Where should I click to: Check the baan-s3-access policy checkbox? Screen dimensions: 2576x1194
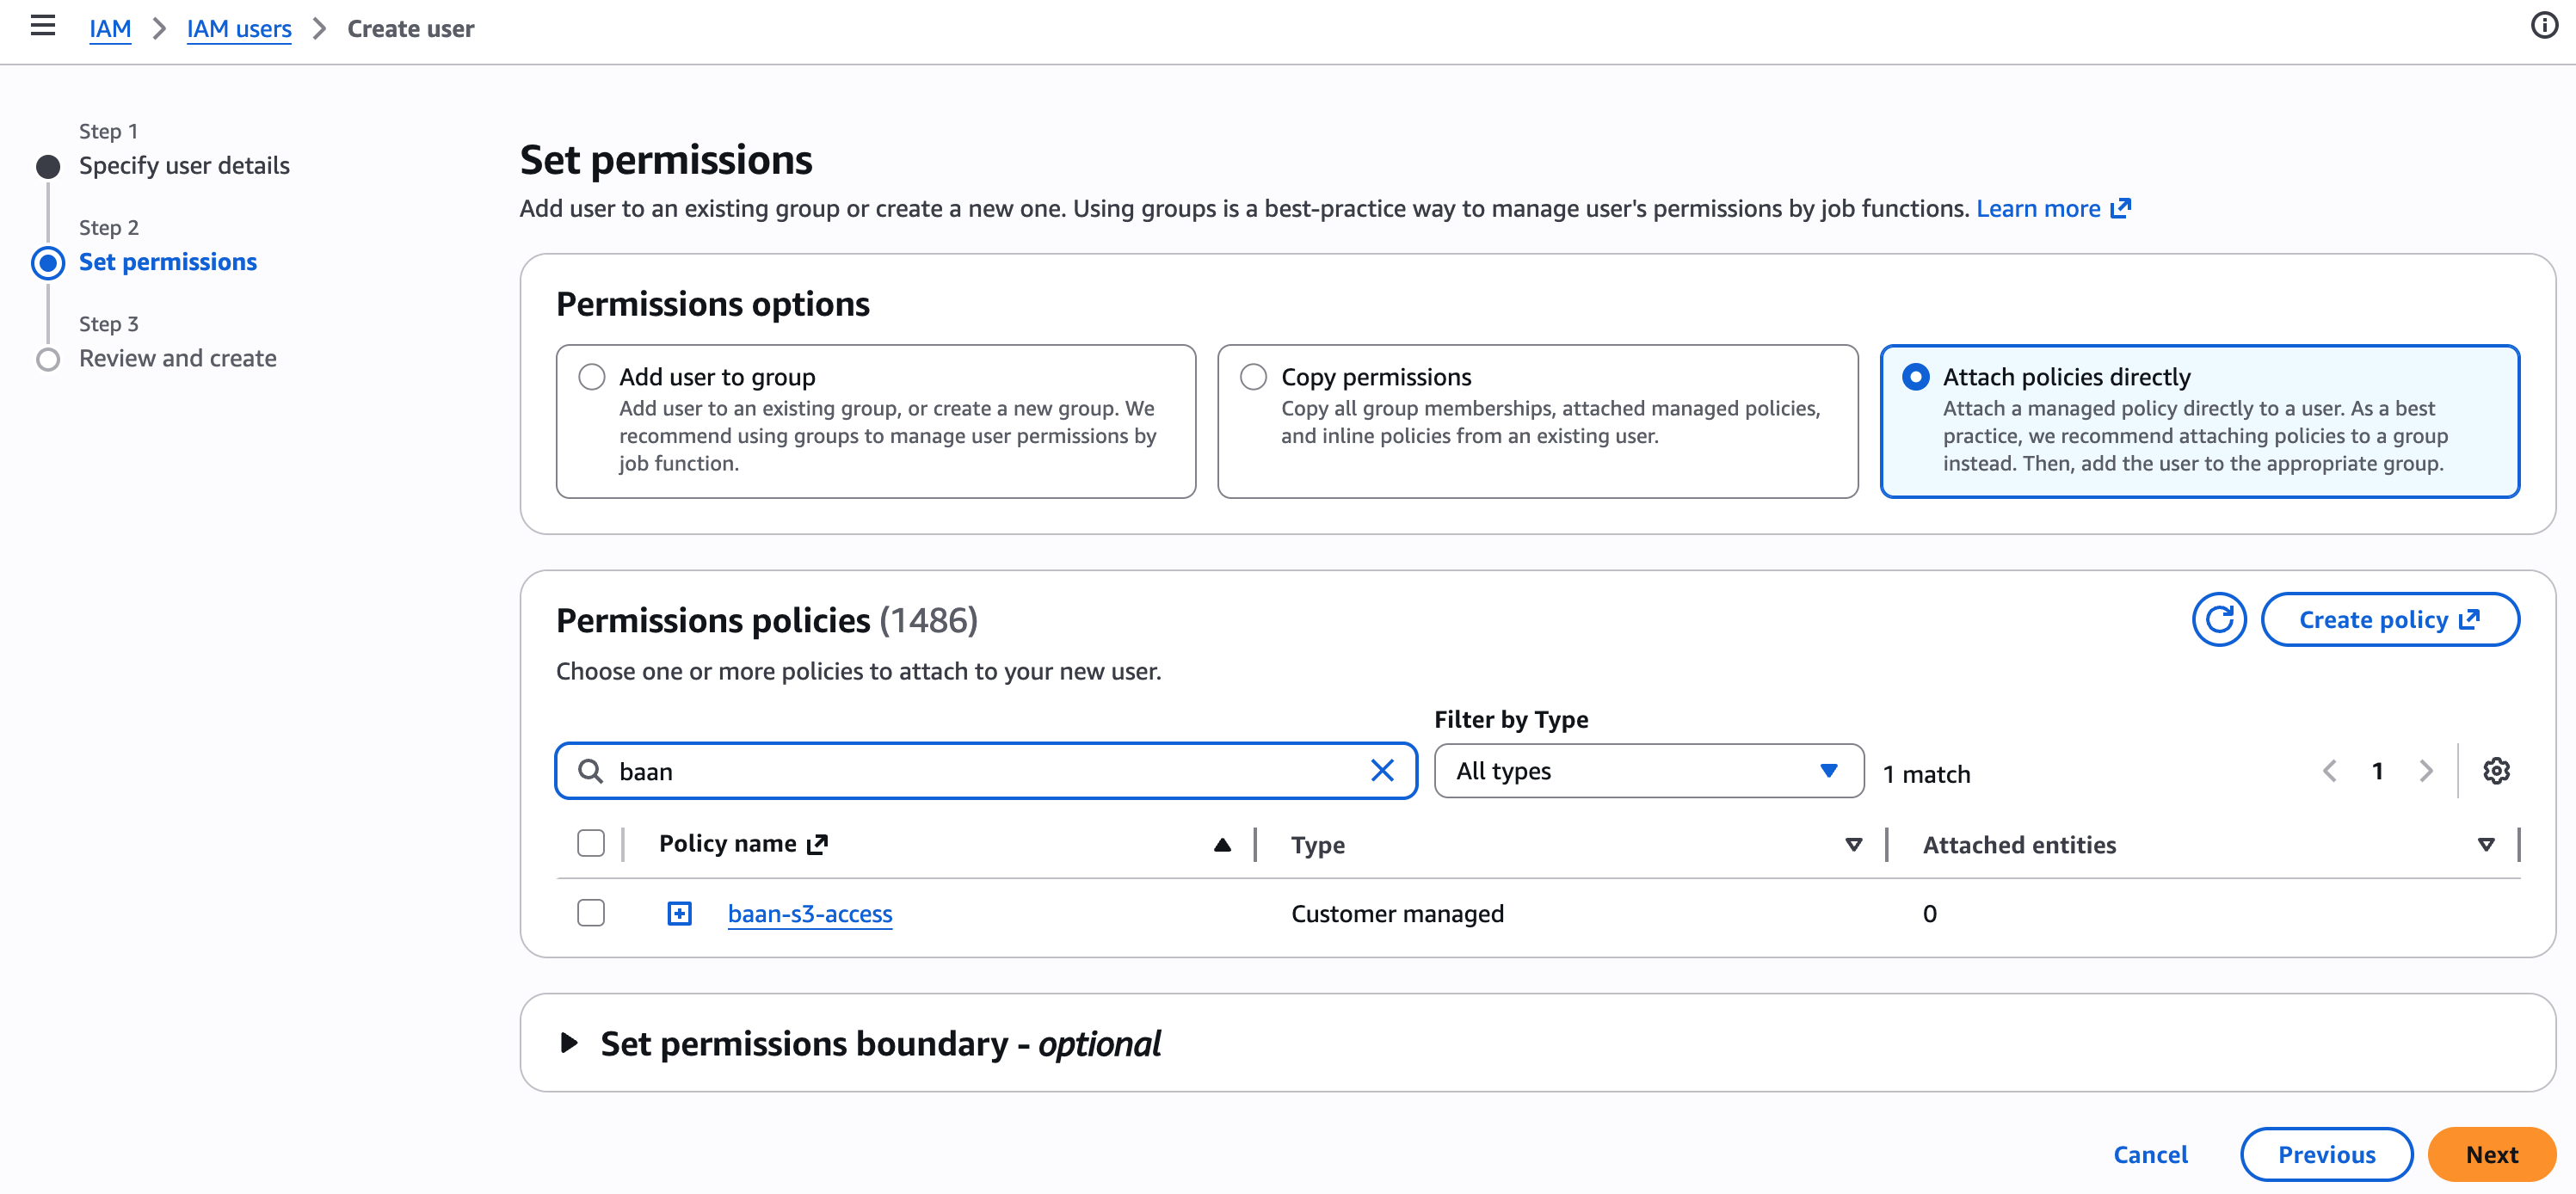[x=591, y=913]
